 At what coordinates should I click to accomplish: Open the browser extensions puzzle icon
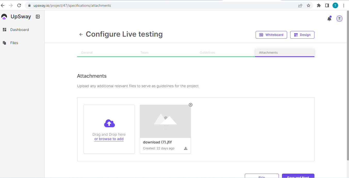click(x=319, y=5)
